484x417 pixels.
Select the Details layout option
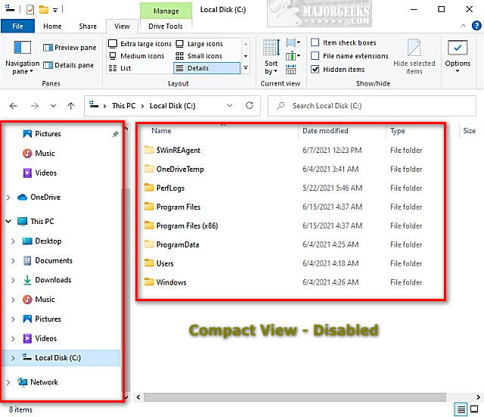pos(206,68)
